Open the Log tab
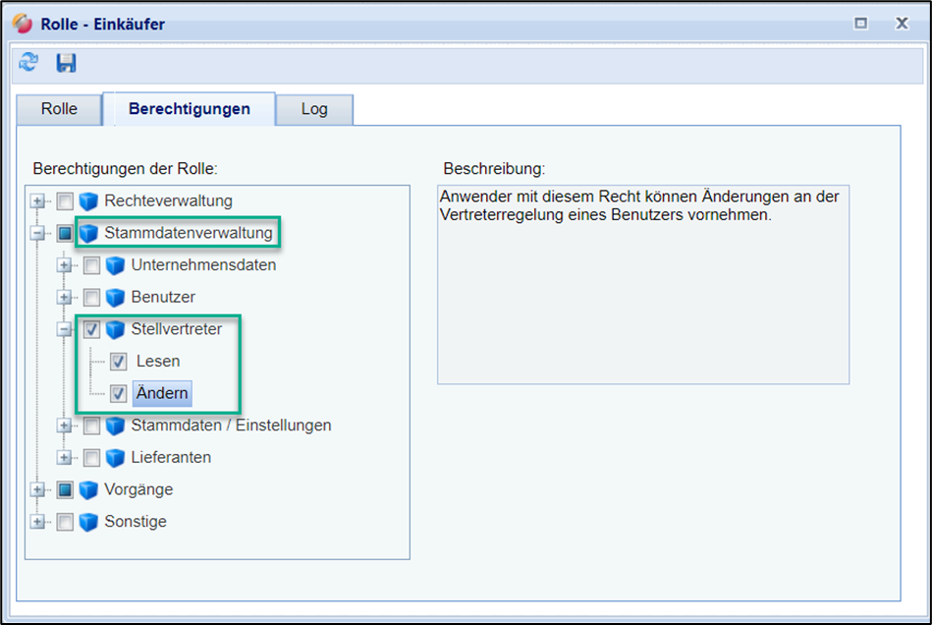Screen dimensions: 932x625 [314, 109]
